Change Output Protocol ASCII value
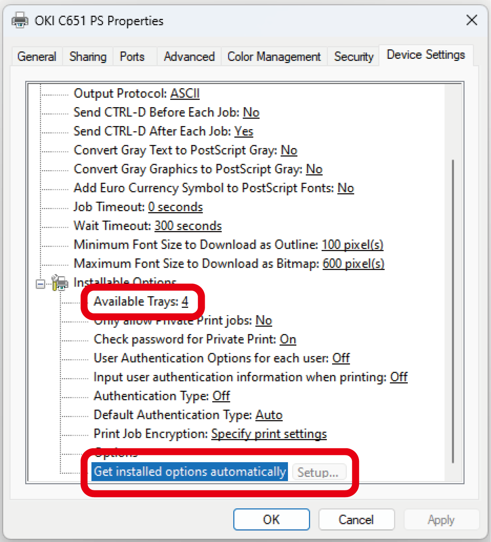This screenshot has height=542, width=491. click(x=185, y=93)
